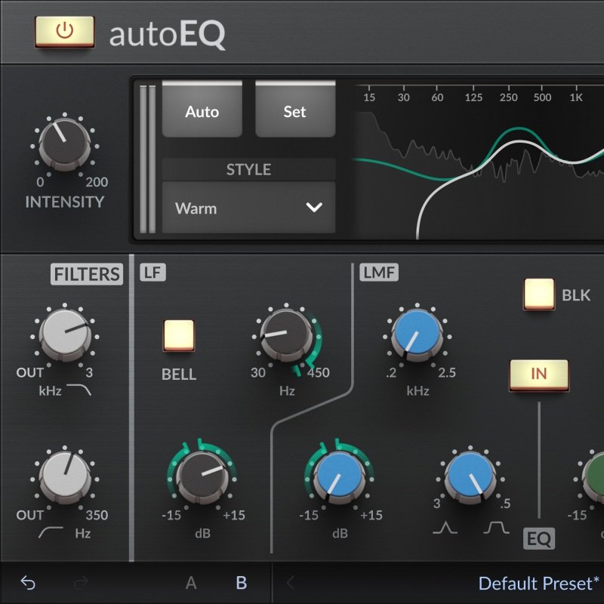Screen dimensions: 604x604
Task: Toggle the autoEQ power button
Action: tap(65, 32)
